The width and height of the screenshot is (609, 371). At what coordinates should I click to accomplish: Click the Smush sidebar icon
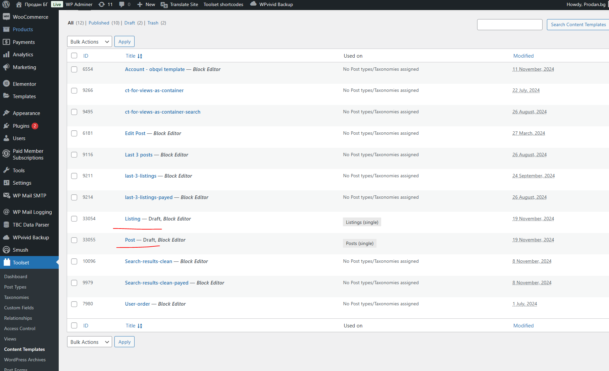point(6,250)
